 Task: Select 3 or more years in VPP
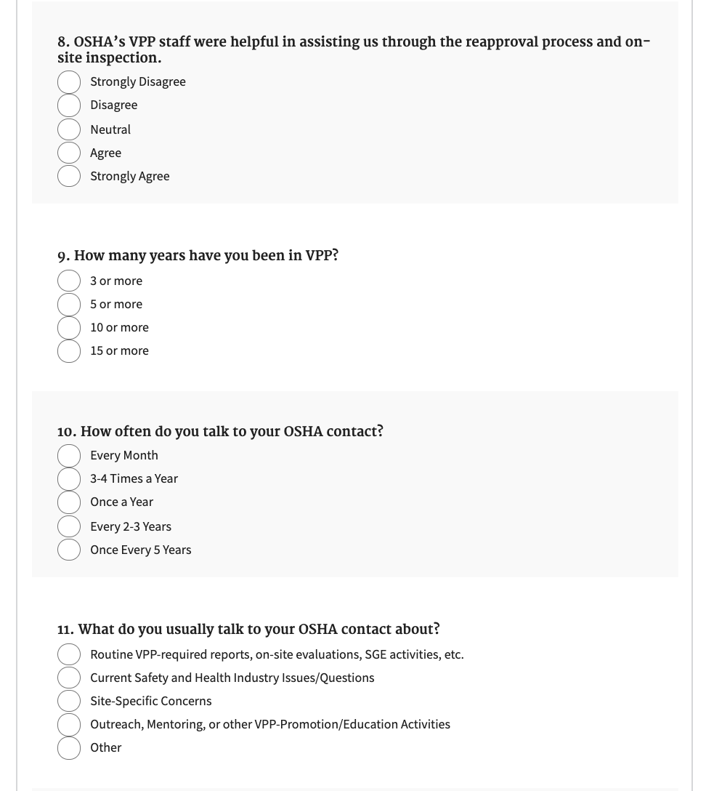[x=69, y=281]
